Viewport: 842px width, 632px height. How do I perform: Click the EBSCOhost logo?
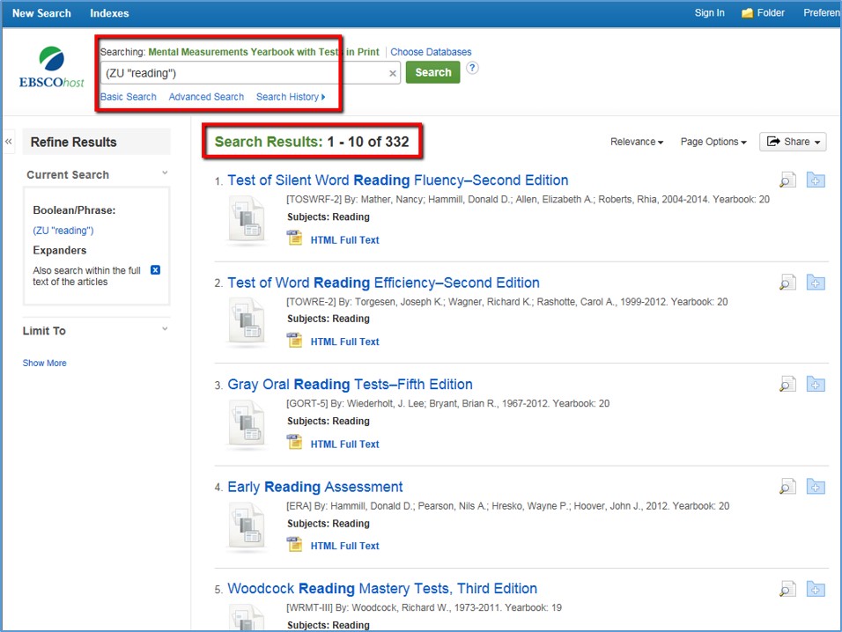click(52, 68)
